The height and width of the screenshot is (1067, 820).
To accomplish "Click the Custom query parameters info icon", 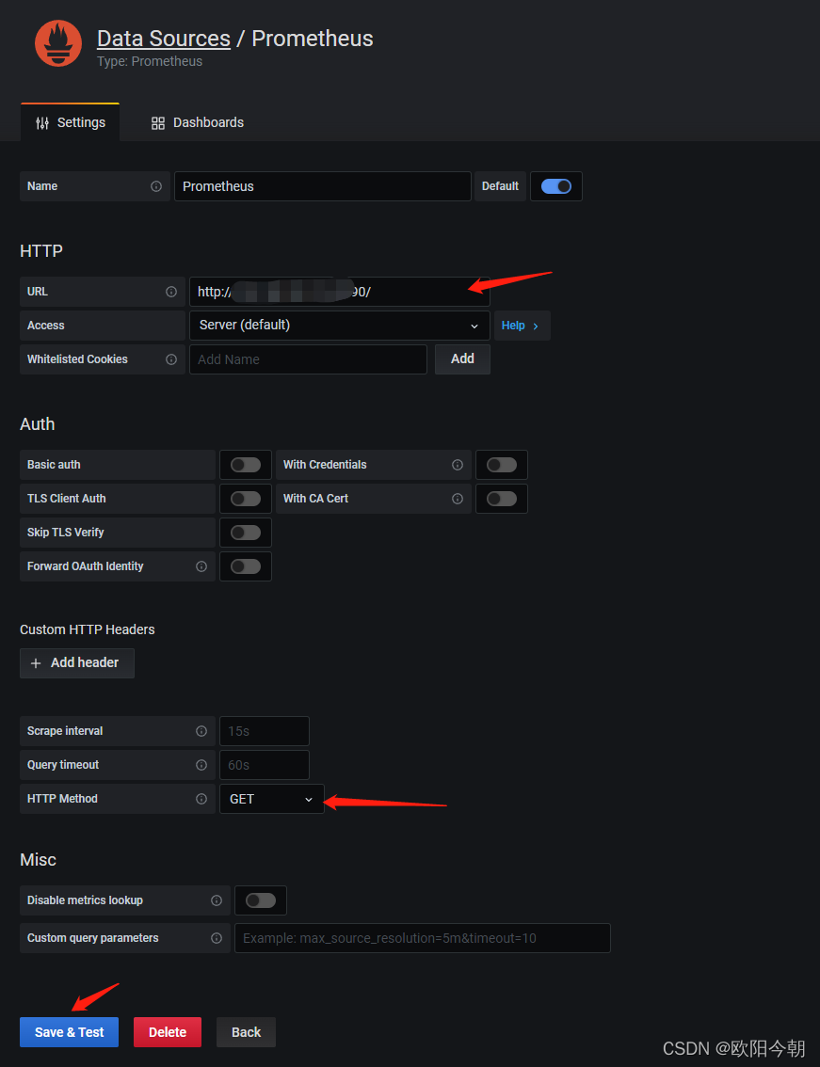I will point(217,938).
